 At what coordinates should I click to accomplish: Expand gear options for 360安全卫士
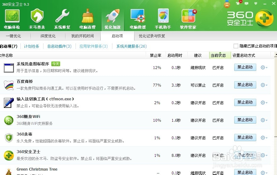pos(264,155)
